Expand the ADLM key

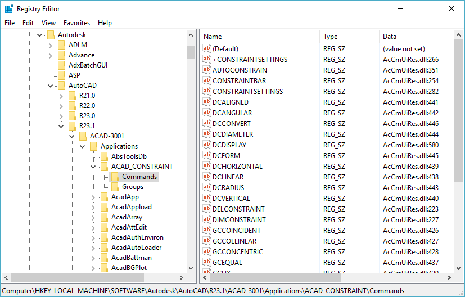pos(51,46)
